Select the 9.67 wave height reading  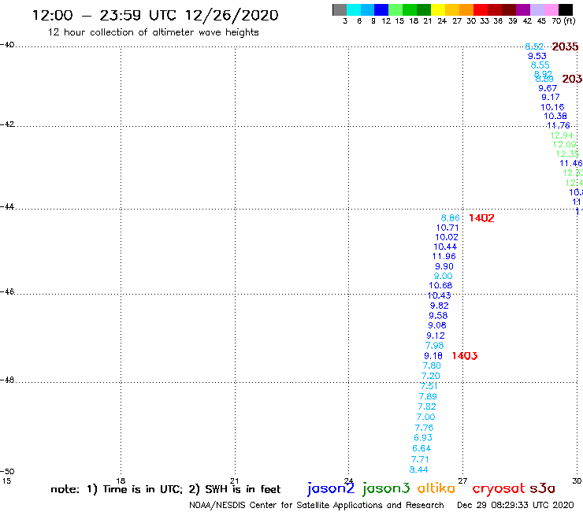pyautogui.click(x=548, y=88)
